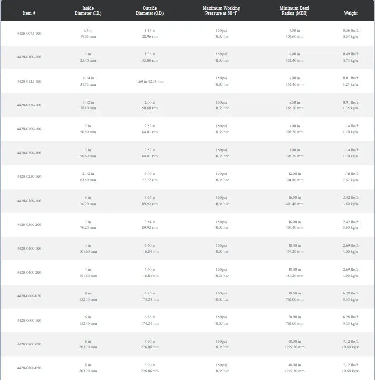Click the 48.00 in bend radius of 4420-0800-050
This screenshot has height=380, width=375.
pos(294,365)
